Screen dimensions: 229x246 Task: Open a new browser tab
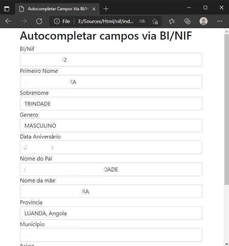(x=106, y=9)
